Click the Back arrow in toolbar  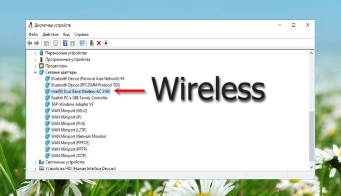click(x=30, y=43)
